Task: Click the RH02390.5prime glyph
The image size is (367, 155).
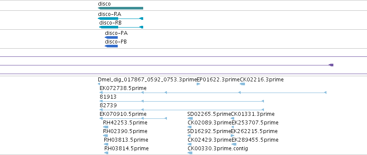Action: coord(106,136)
